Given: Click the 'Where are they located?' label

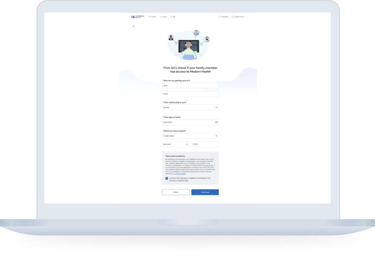Looking at the screenshot, I should 175,131.
